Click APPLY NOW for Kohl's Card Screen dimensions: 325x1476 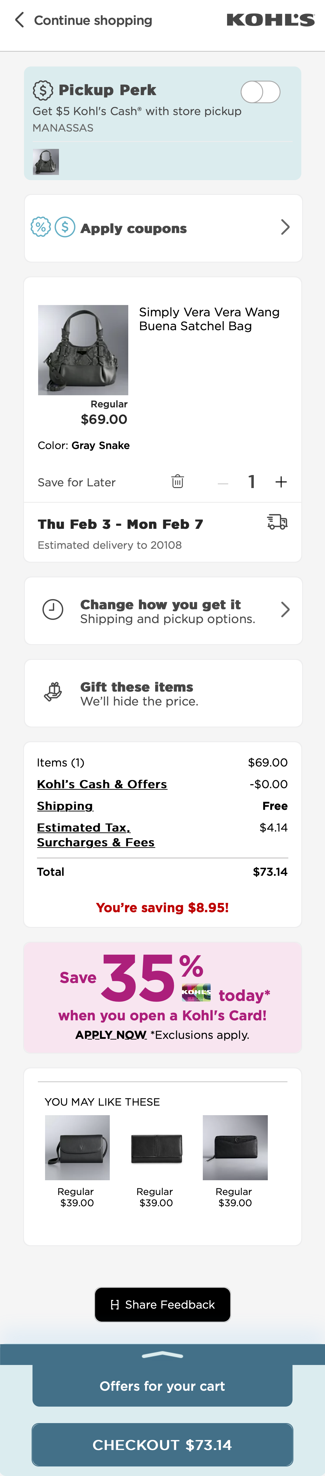111,1034
